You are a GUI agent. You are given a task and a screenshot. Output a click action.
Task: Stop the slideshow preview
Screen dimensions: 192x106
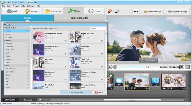tap(115, 67)
